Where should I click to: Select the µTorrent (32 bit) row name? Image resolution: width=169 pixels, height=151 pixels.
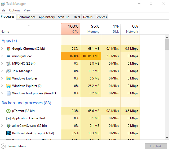click(23, 111)
